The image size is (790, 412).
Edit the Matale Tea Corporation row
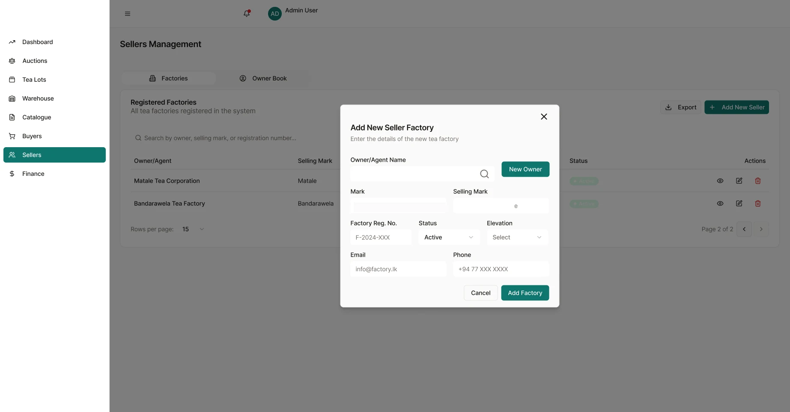[x=739, y=181]
